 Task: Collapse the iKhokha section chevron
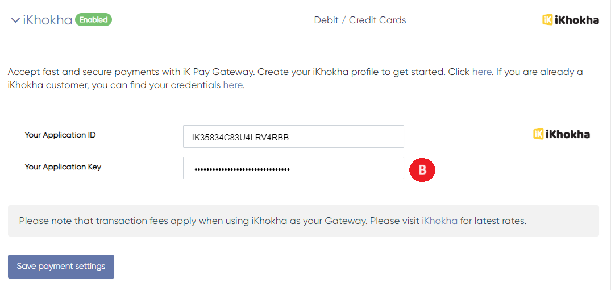[x=15, y=20]
